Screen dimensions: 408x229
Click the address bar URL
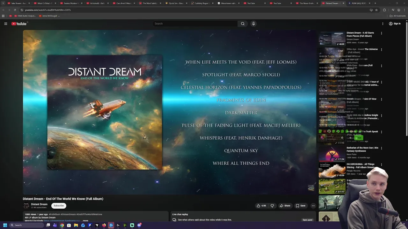48,10
